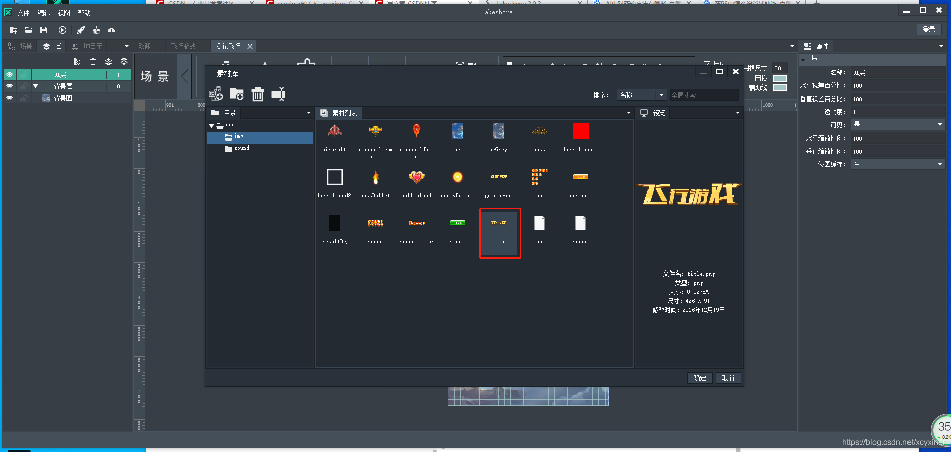Switch to the 欢迎 tab

pos(144,46)
